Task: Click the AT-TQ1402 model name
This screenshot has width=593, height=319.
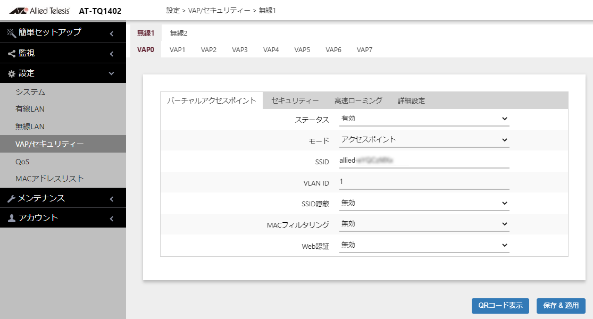Action: 100,11
